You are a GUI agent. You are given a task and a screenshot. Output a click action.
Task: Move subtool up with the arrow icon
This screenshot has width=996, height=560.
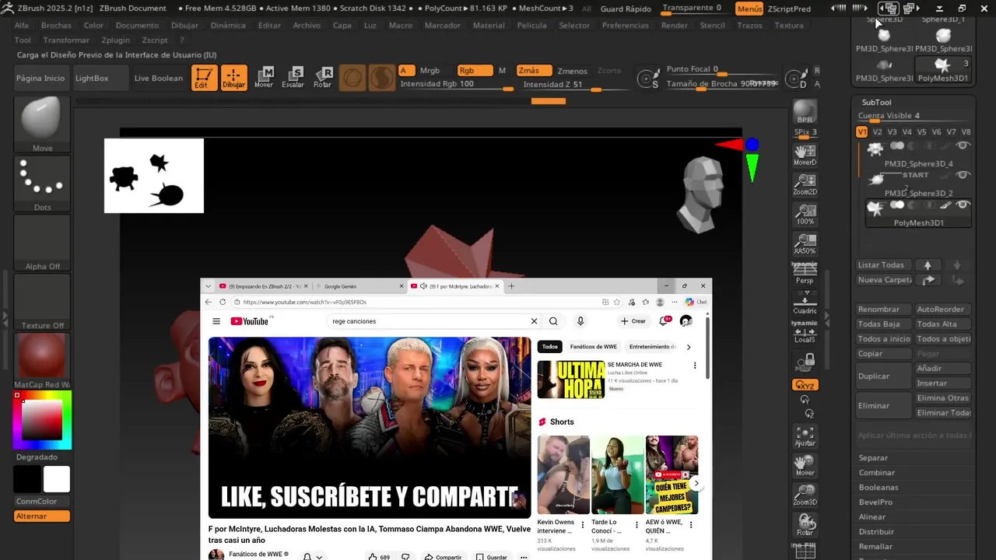928,265
